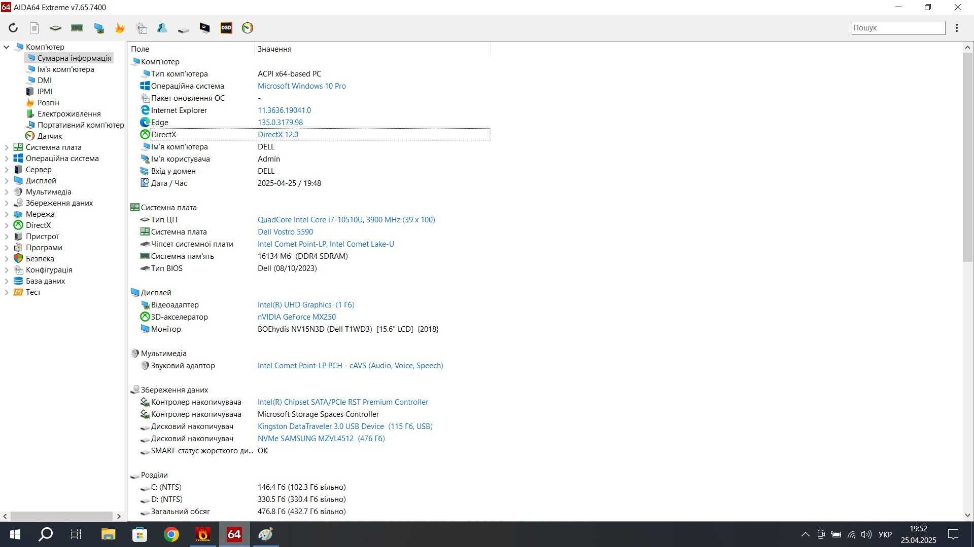Open the volume control in system tray
Image resolution: width=974 pixels, height=547 pixels.
pyautogui.click(x=866, y=534)
